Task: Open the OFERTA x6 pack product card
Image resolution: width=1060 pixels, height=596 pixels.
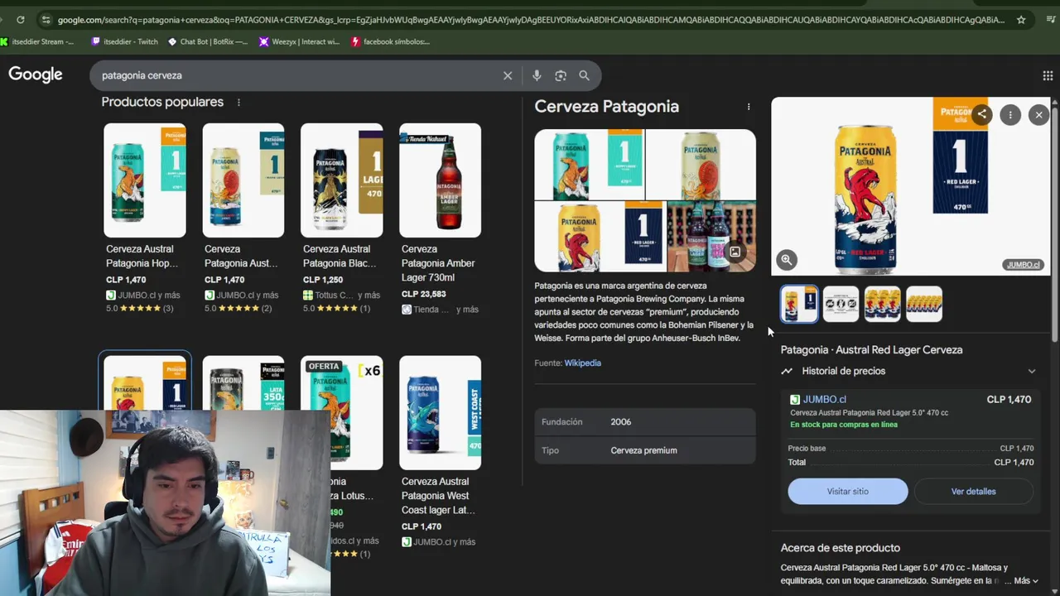Action: [341, 457]
